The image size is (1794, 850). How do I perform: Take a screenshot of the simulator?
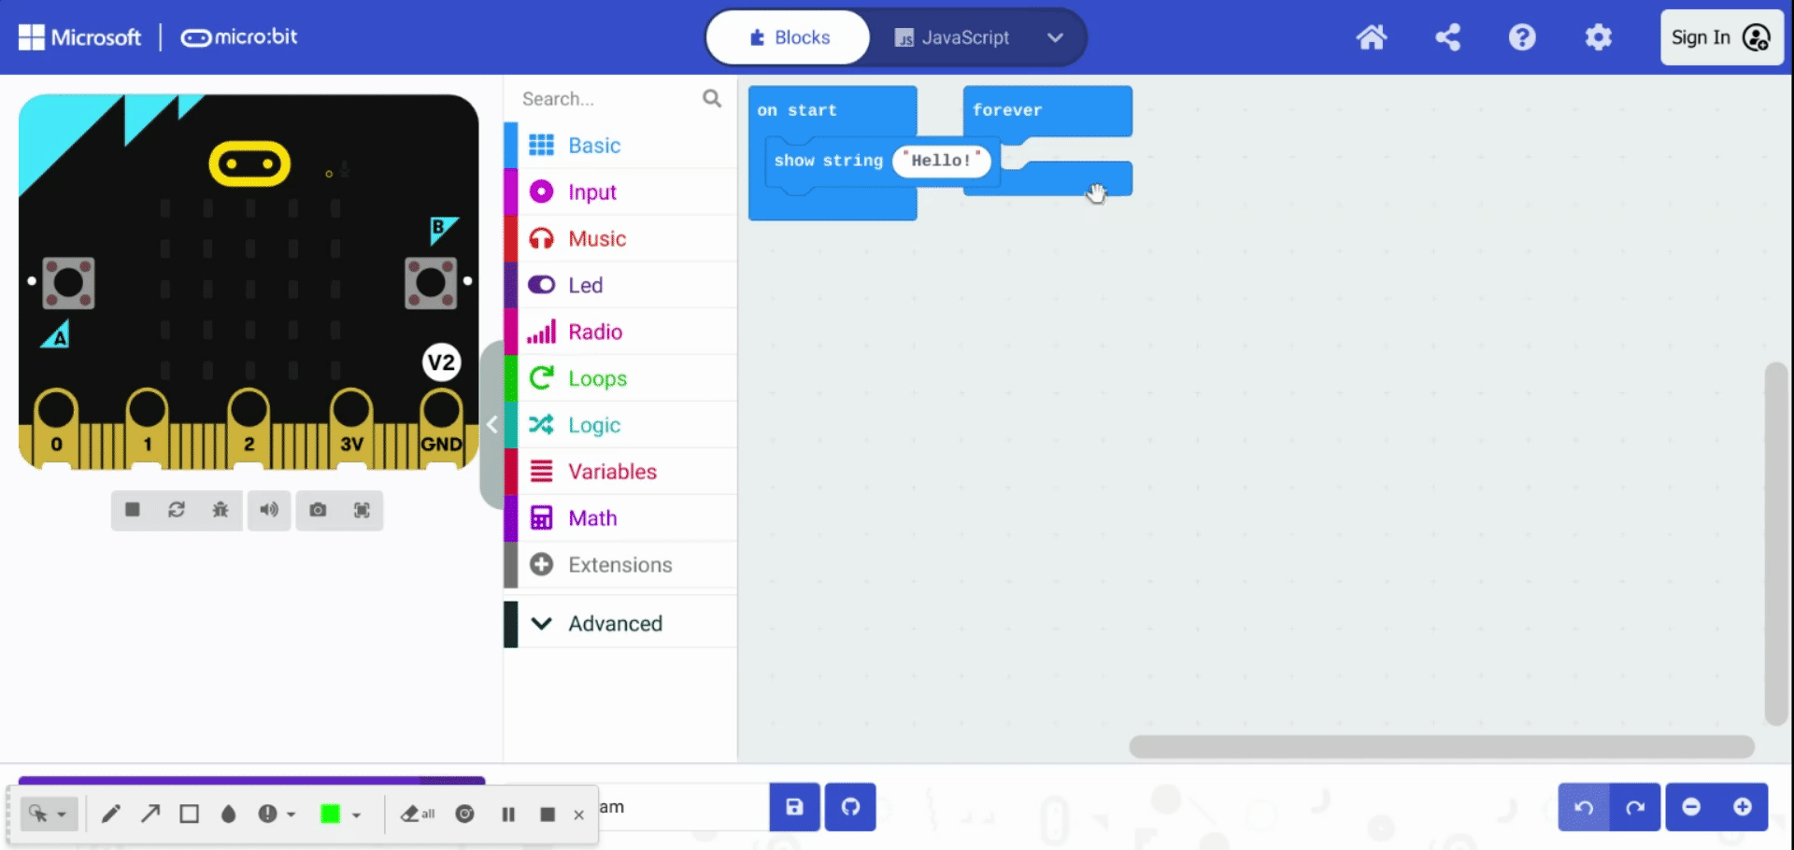click(x=318, y=510)
